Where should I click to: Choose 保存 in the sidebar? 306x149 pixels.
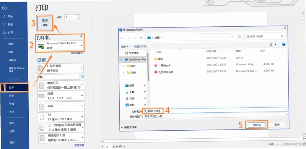point(11,52)
